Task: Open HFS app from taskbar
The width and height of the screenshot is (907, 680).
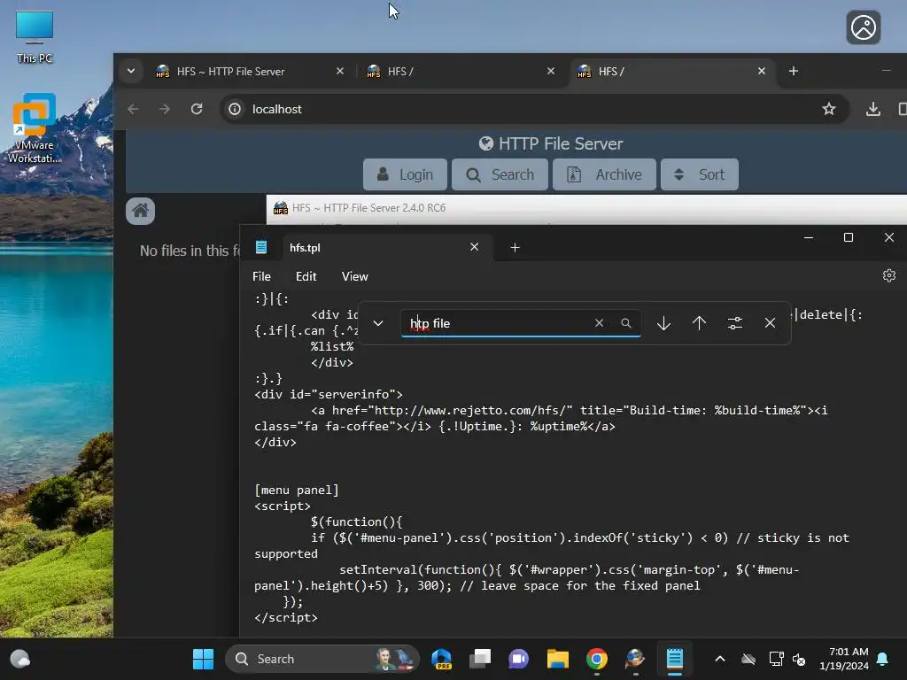Action: pos(635,659)
